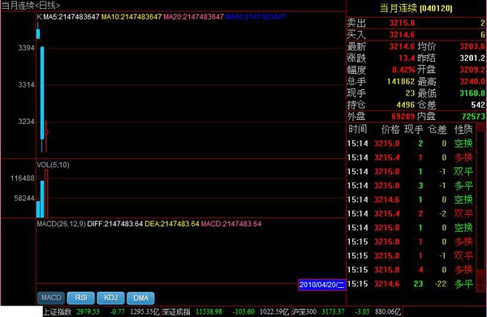Click the 价格 column header
This screenshot has height=317, width=487.
point(390,129)
